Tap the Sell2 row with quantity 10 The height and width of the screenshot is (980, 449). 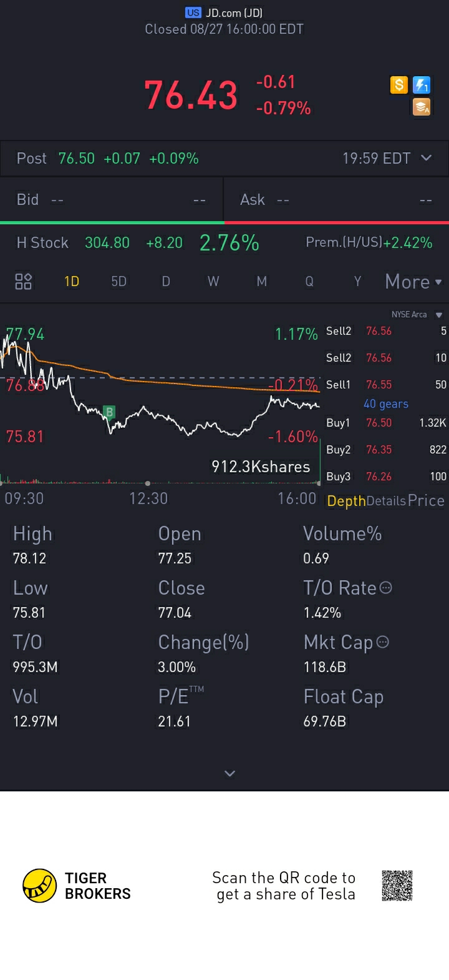386,358
